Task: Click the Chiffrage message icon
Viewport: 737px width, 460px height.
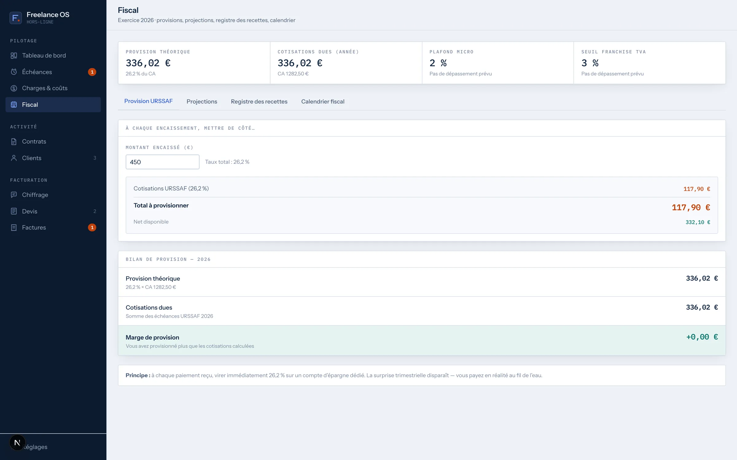Action: pyautogui.click(x=14, y=195)
